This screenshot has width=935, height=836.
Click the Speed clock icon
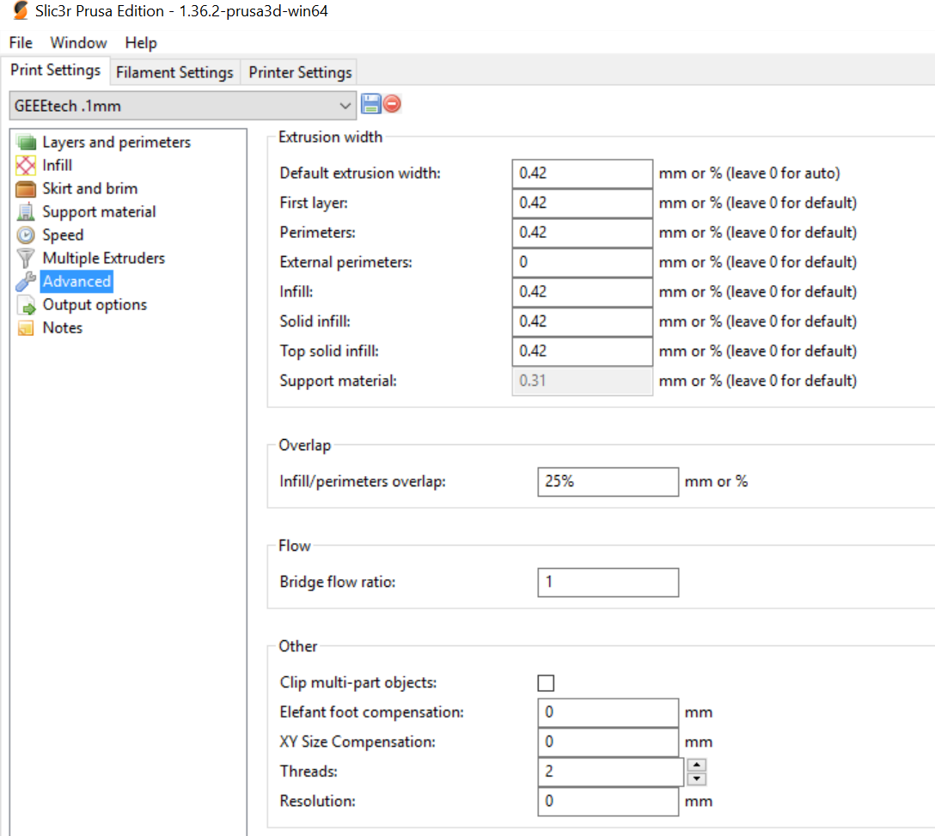[x=27, y=235]
